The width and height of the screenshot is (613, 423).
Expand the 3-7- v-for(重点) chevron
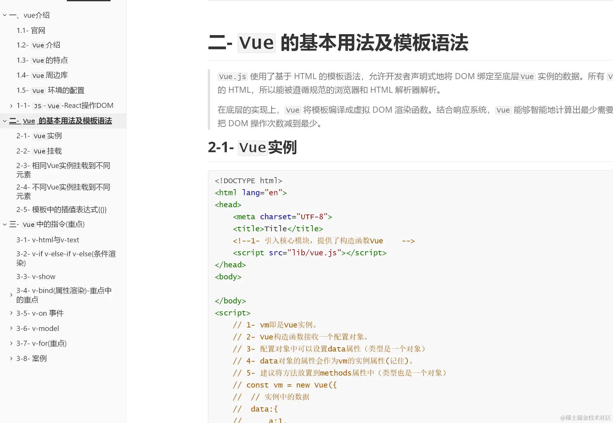(11, 343)
